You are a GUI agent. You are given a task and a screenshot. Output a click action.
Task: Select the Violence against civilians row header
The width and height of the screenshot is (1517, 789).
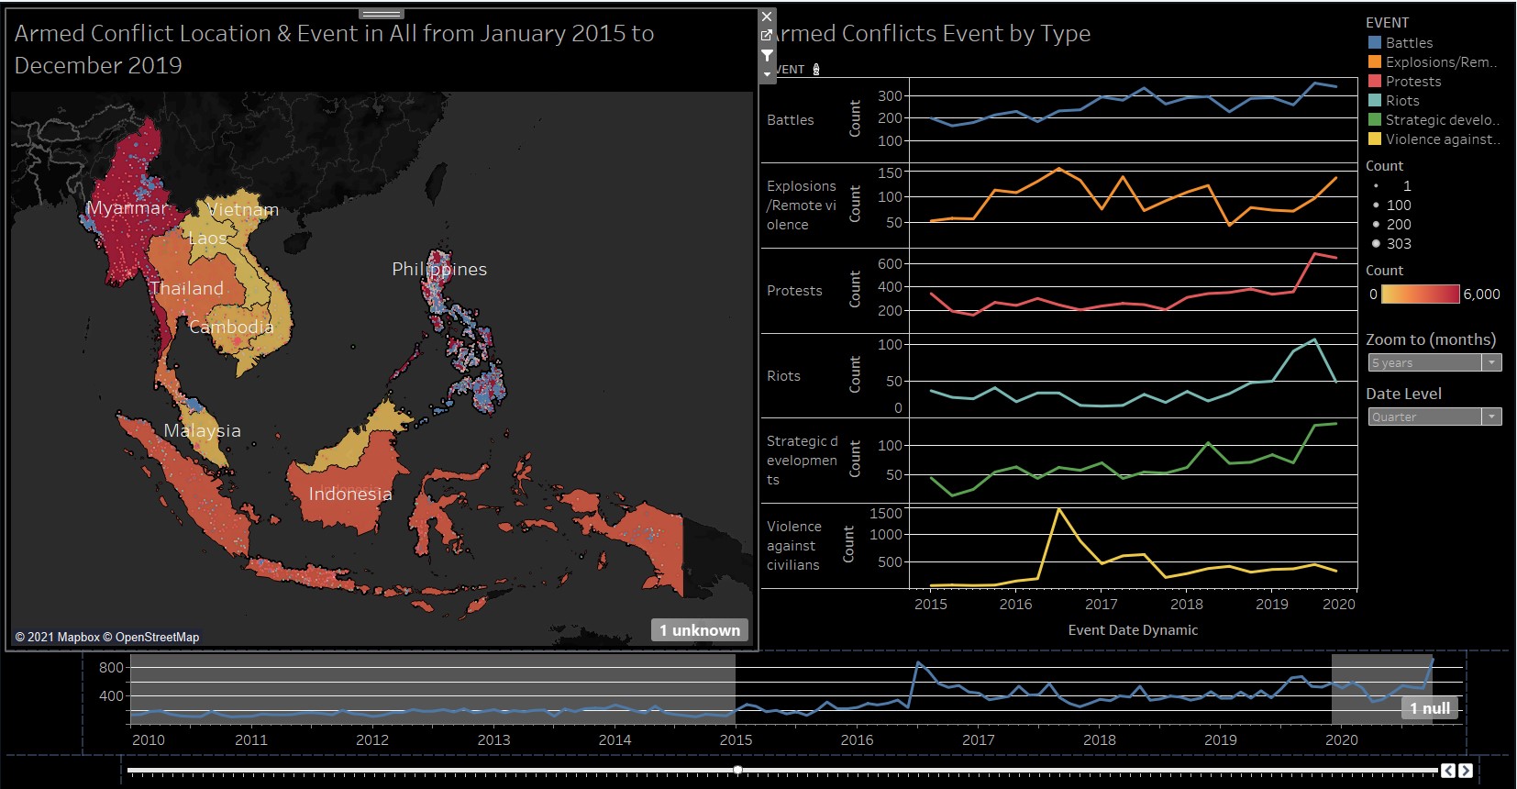(793, 546)
